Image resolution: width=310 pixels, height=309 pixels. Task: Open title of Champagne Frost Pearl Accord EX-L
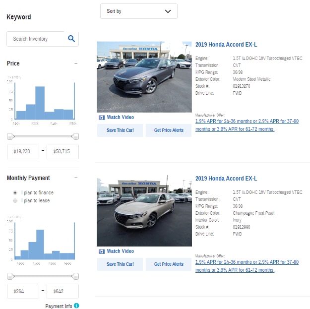tap(226, 179)
